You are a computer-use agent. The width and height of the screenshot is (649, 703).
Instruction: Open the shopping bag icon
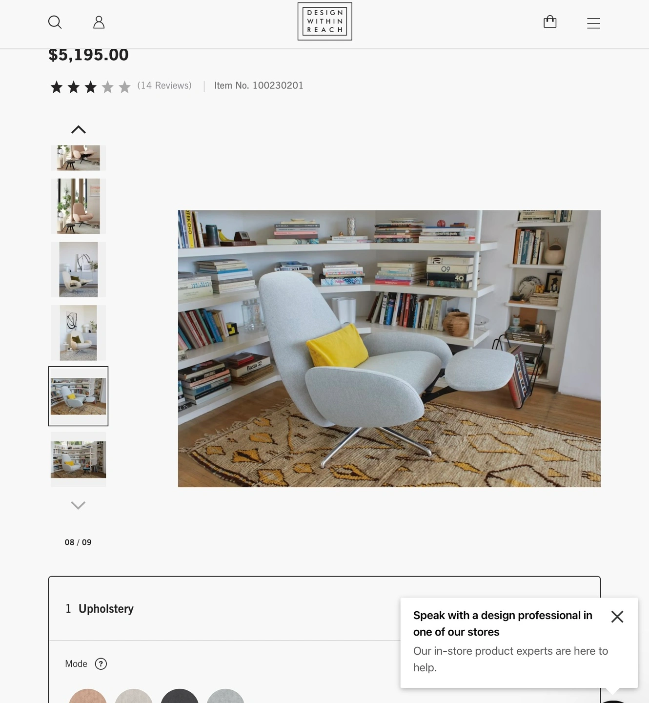coord(550,22)
